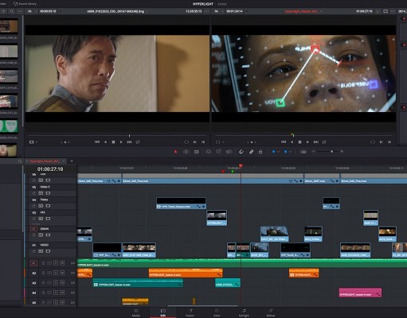Click the timeline zoom out minus button

click(314, 151)
